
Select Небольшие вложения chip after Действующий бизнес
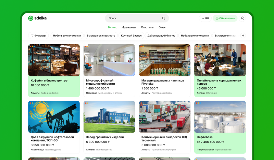195,36
